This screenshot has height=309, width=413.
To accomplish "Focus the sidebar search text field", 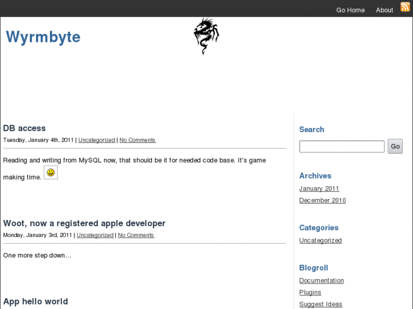I will tap(341, 146).
